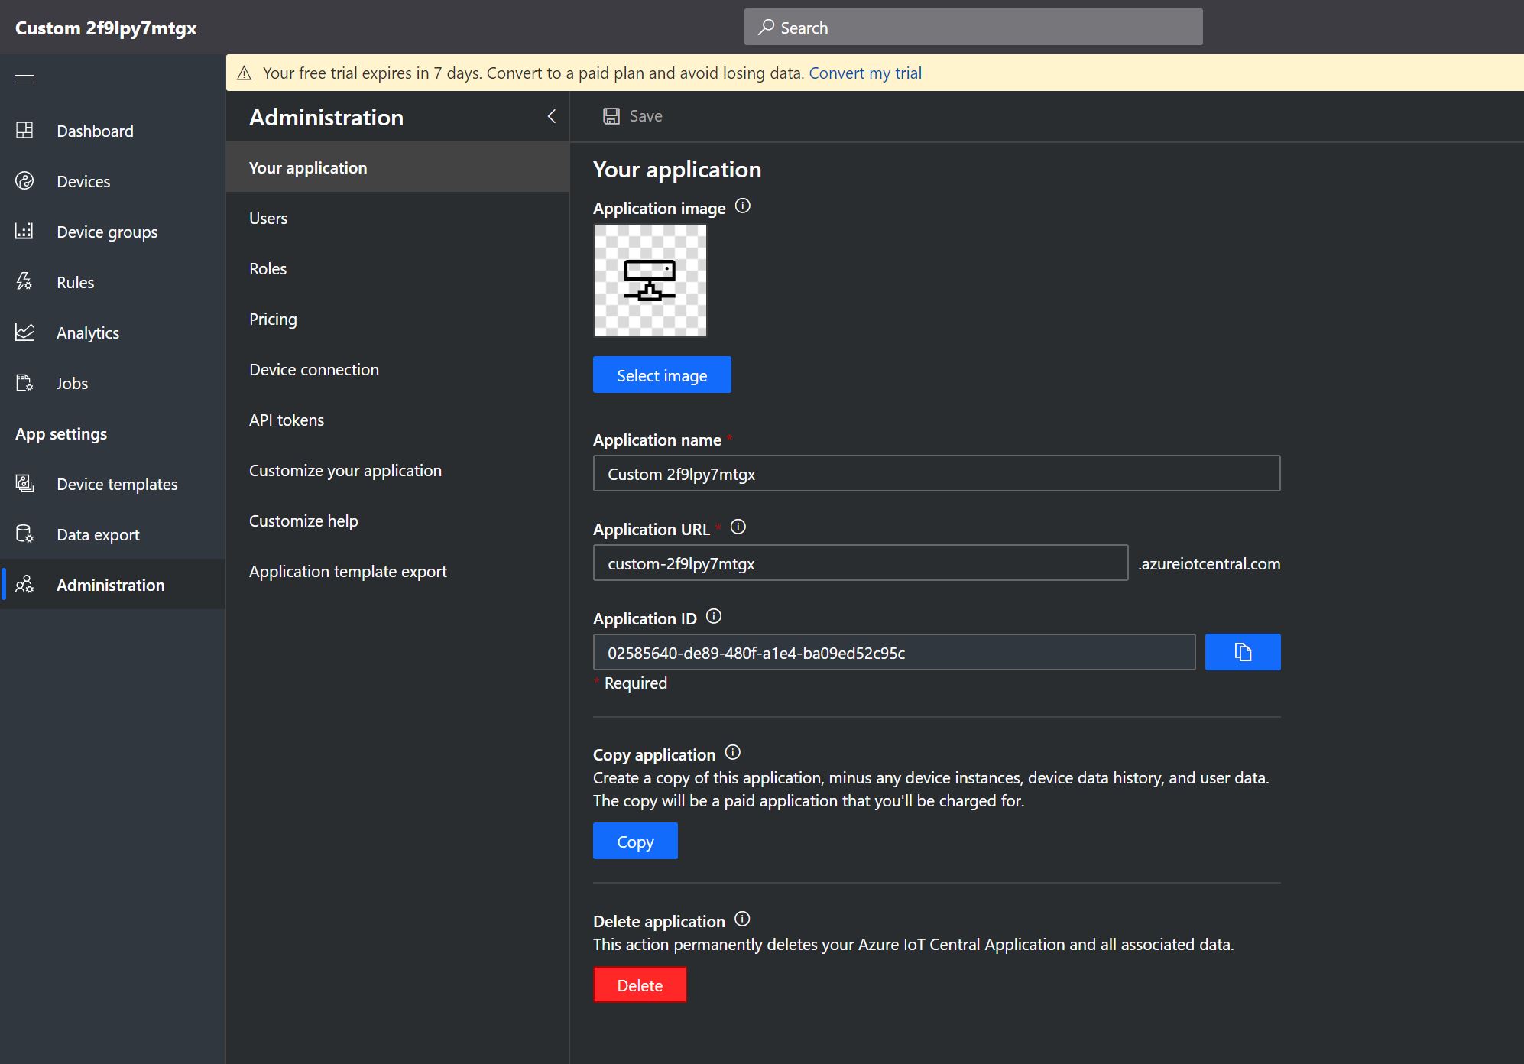Show info tooltip for Delete application
The height and width of the screenshot is (1064, 1524).
(741, 920)
